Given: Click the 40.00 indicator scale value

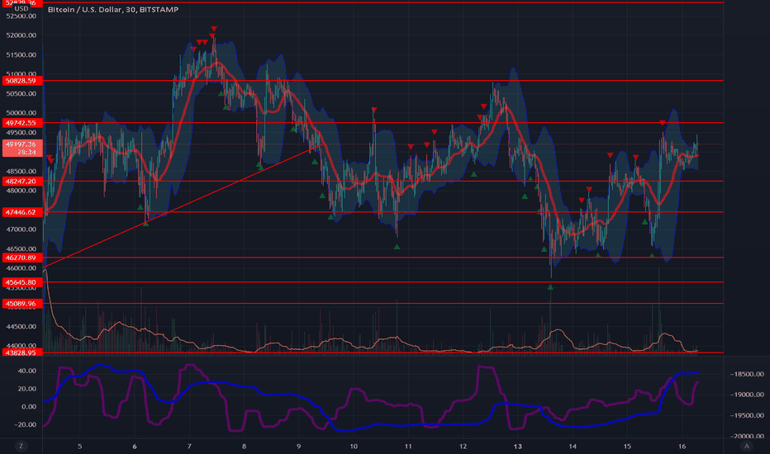Looking at the screenshot, I should 27,371.
